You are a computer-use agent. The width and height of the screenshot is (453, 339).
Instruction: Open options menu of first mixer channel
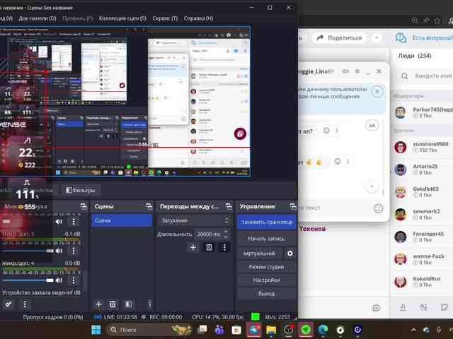[74, 221]
